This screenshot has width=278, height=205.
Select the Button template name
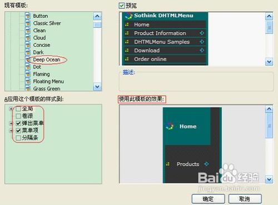pyautogui.click(x=41, y=16)
